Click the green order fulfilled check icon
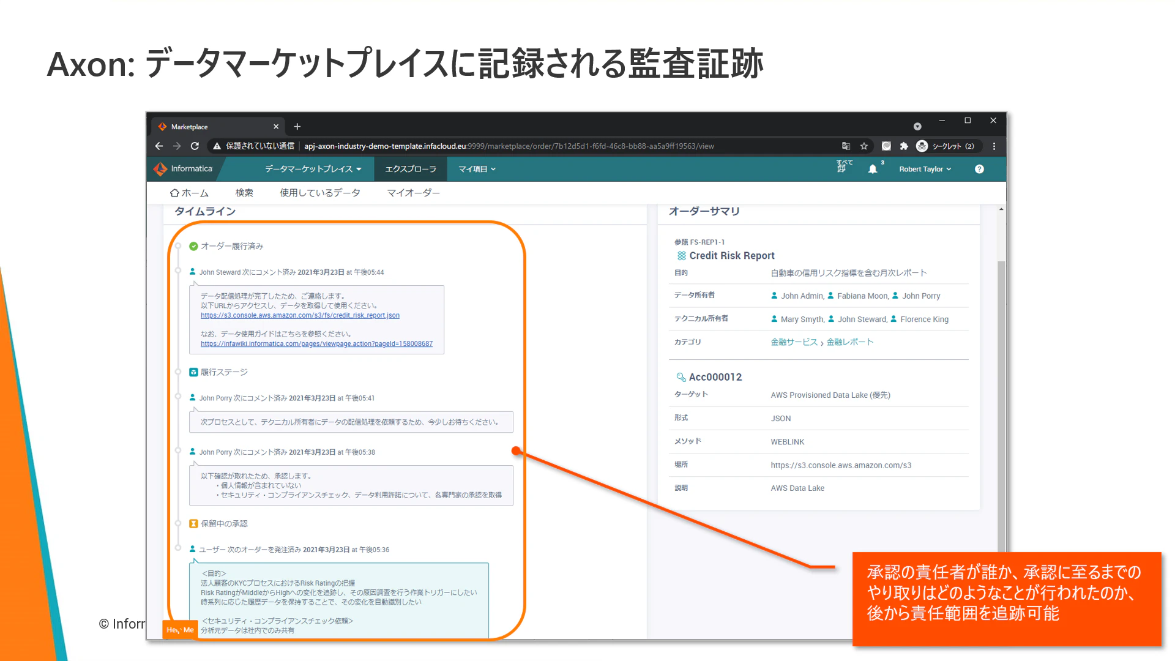The image size is (1175, 661). [193, 246]
